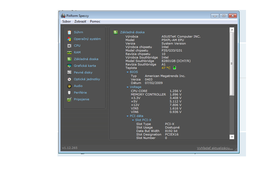This screenshot has width=271, height=169.
Task: Click the motherboard icon beside panel heading
Action: (x=116, y=32)
